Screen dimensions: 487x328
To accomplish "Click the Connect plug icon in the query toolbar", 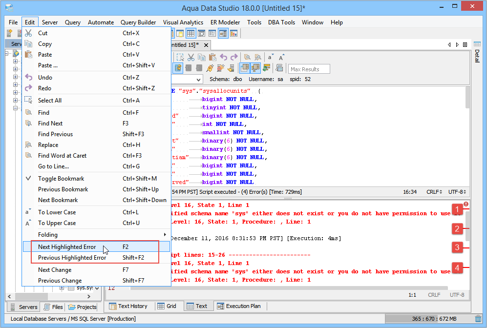I will [210, 68].
